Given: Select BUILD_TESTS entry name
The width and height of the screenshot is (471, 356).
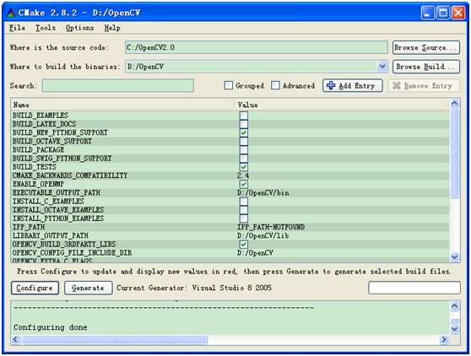Looking at the screenshot, I should point(35,167).
